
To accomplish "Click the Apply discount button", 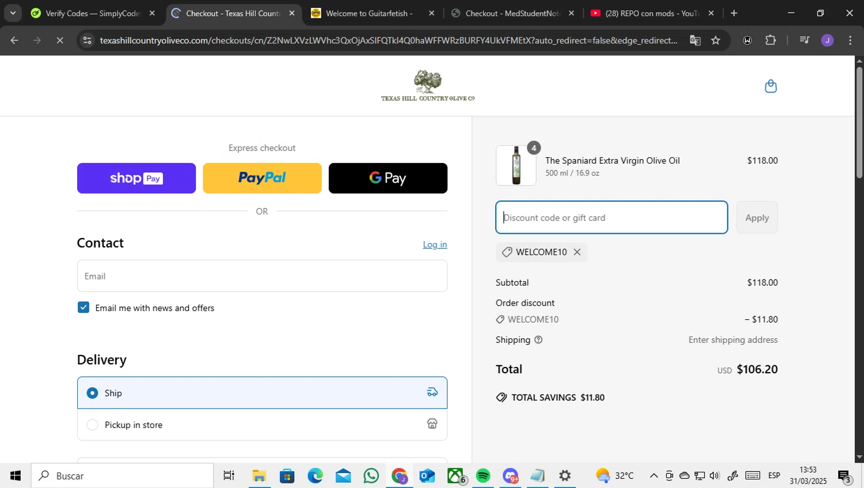I will pos(757,218).
